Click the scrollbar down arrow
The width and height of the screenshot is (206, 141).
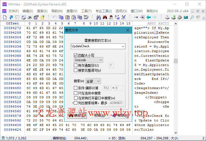(x=176, y=133)
